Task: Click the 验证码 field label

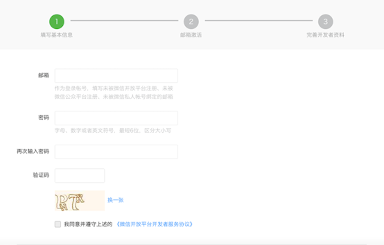Action: tap(41, 175)
